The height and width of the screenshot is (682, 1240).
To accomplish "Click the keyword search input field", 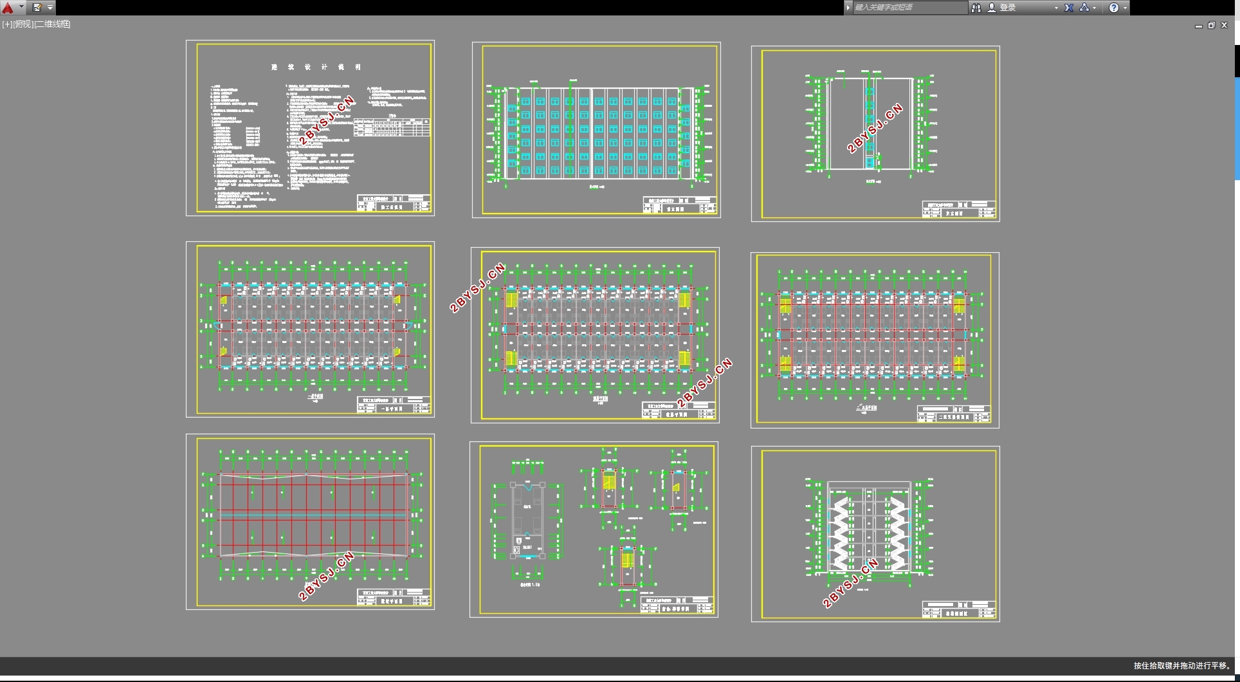I will (909, 8).
